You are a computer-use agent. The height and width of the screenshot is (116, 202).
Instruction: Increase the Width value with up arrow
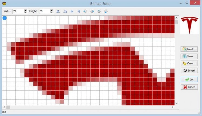tap(26, 10)
